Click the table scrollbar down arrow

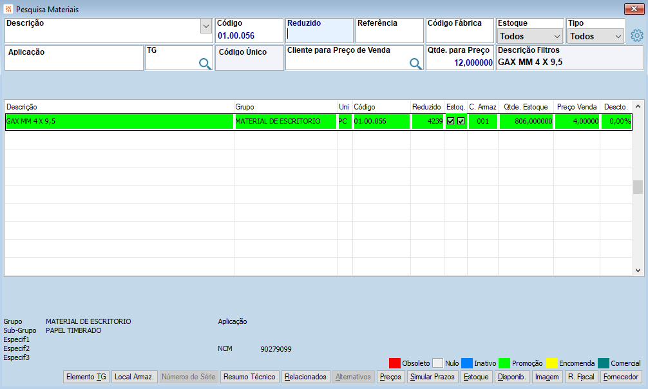(638, 270)
